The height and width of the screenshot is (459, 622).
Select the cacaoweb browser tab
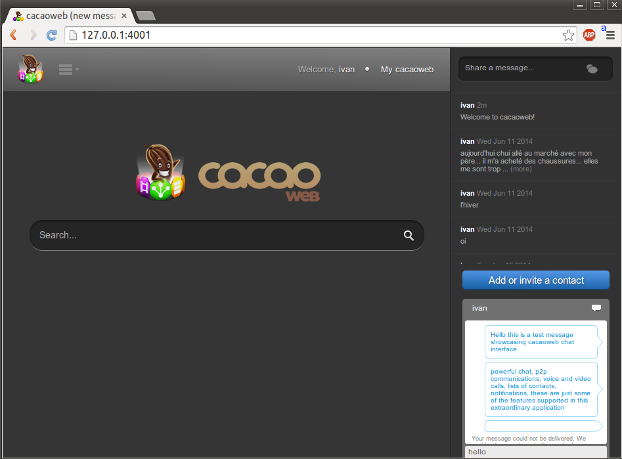coord(70,16)
